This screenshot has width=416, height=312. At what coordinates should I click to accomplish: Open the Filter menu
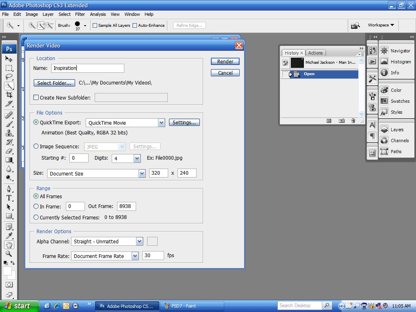pos(80,14)
